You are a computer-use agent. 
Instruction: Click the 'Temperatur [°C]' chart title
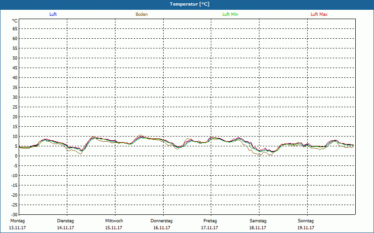click(x=190, y=4)
